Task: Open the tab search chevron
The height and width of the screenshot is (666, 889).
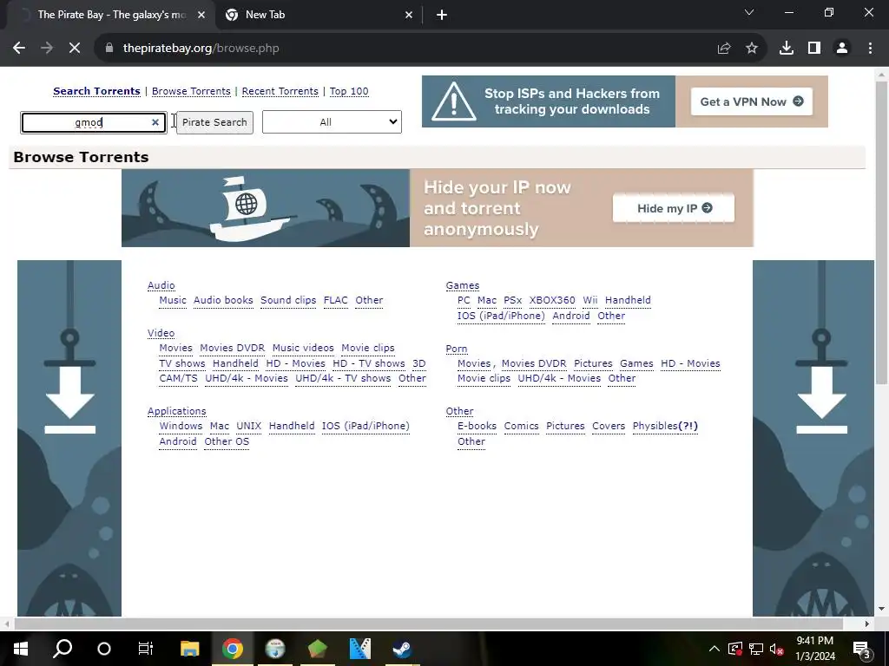Action: 749,12
